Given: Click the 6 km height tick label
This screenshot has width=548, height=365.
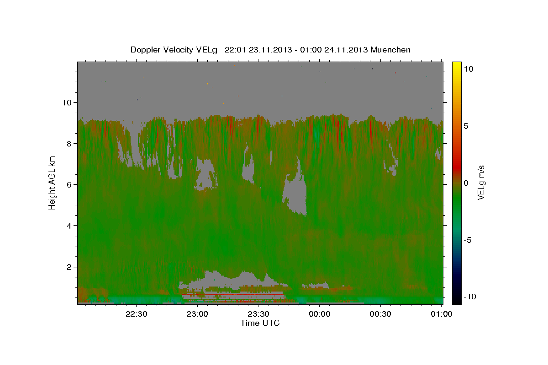Looking at the screenshot, I should coord(70,185).
